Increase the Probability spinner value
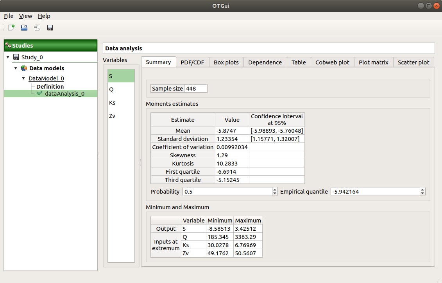This screenshot has height=283, width=442. (275, 190)
